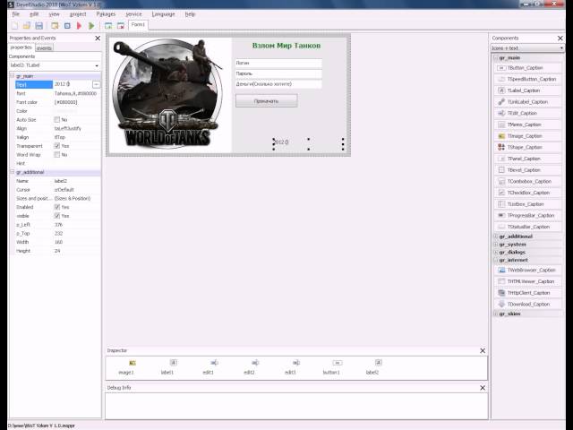Click the Color property value field
573x430 pixels.
coord(77,111)
